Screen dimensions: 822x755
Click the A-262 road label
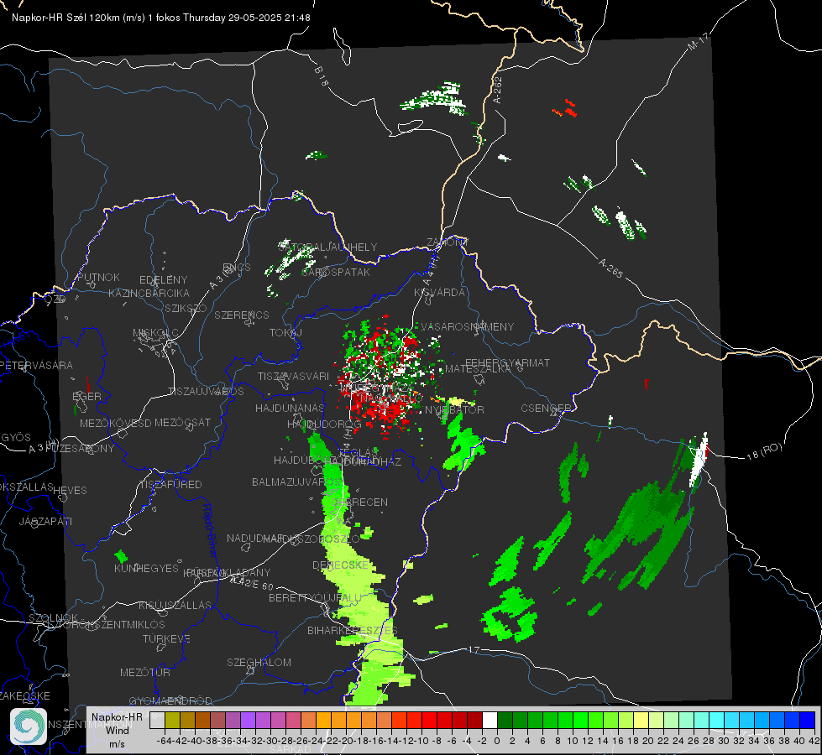point(498,90)
